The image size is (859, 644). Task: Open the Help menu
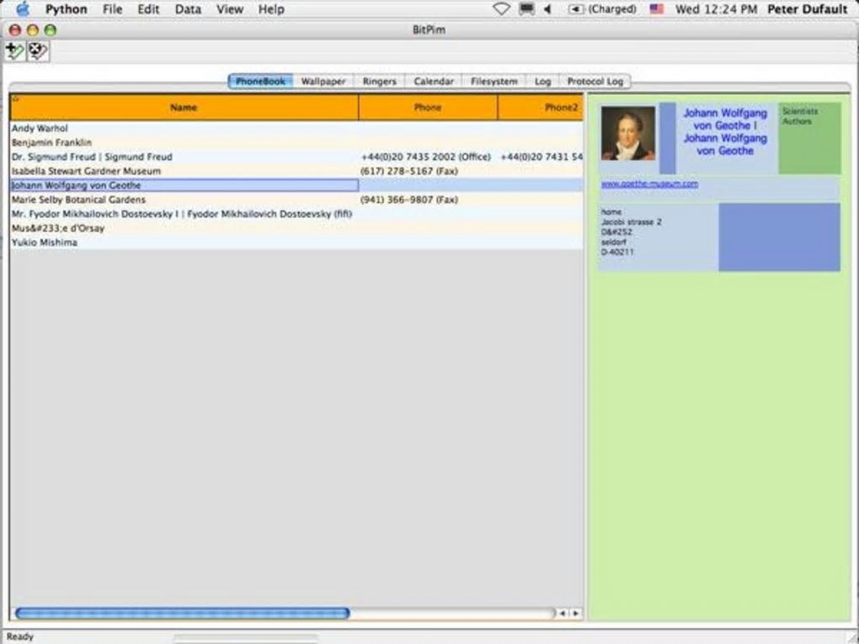coord(271,8)
